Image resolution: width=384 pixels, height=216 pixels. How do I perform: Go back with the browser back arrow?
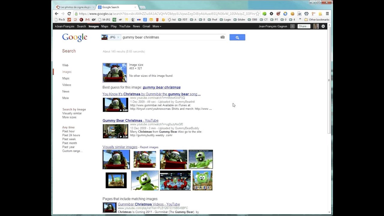pyautogui.click(x=56, y=13)
